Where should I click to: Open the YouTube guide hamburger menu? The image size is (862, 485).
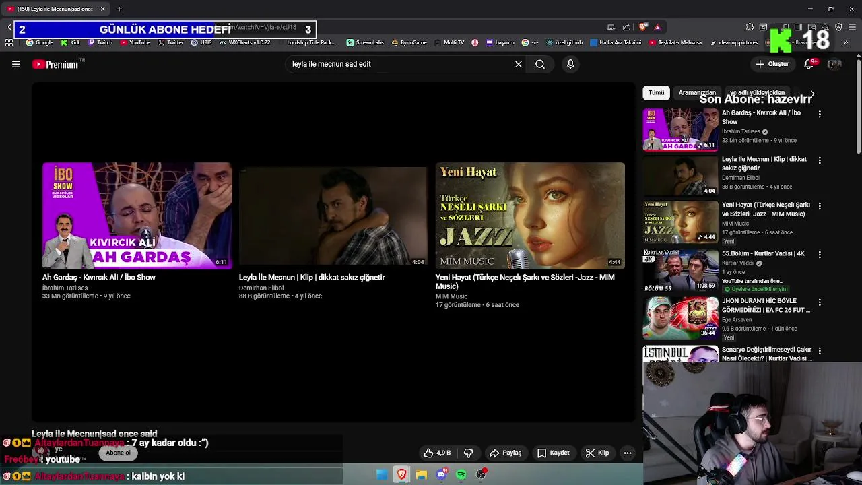click(16, 64)
